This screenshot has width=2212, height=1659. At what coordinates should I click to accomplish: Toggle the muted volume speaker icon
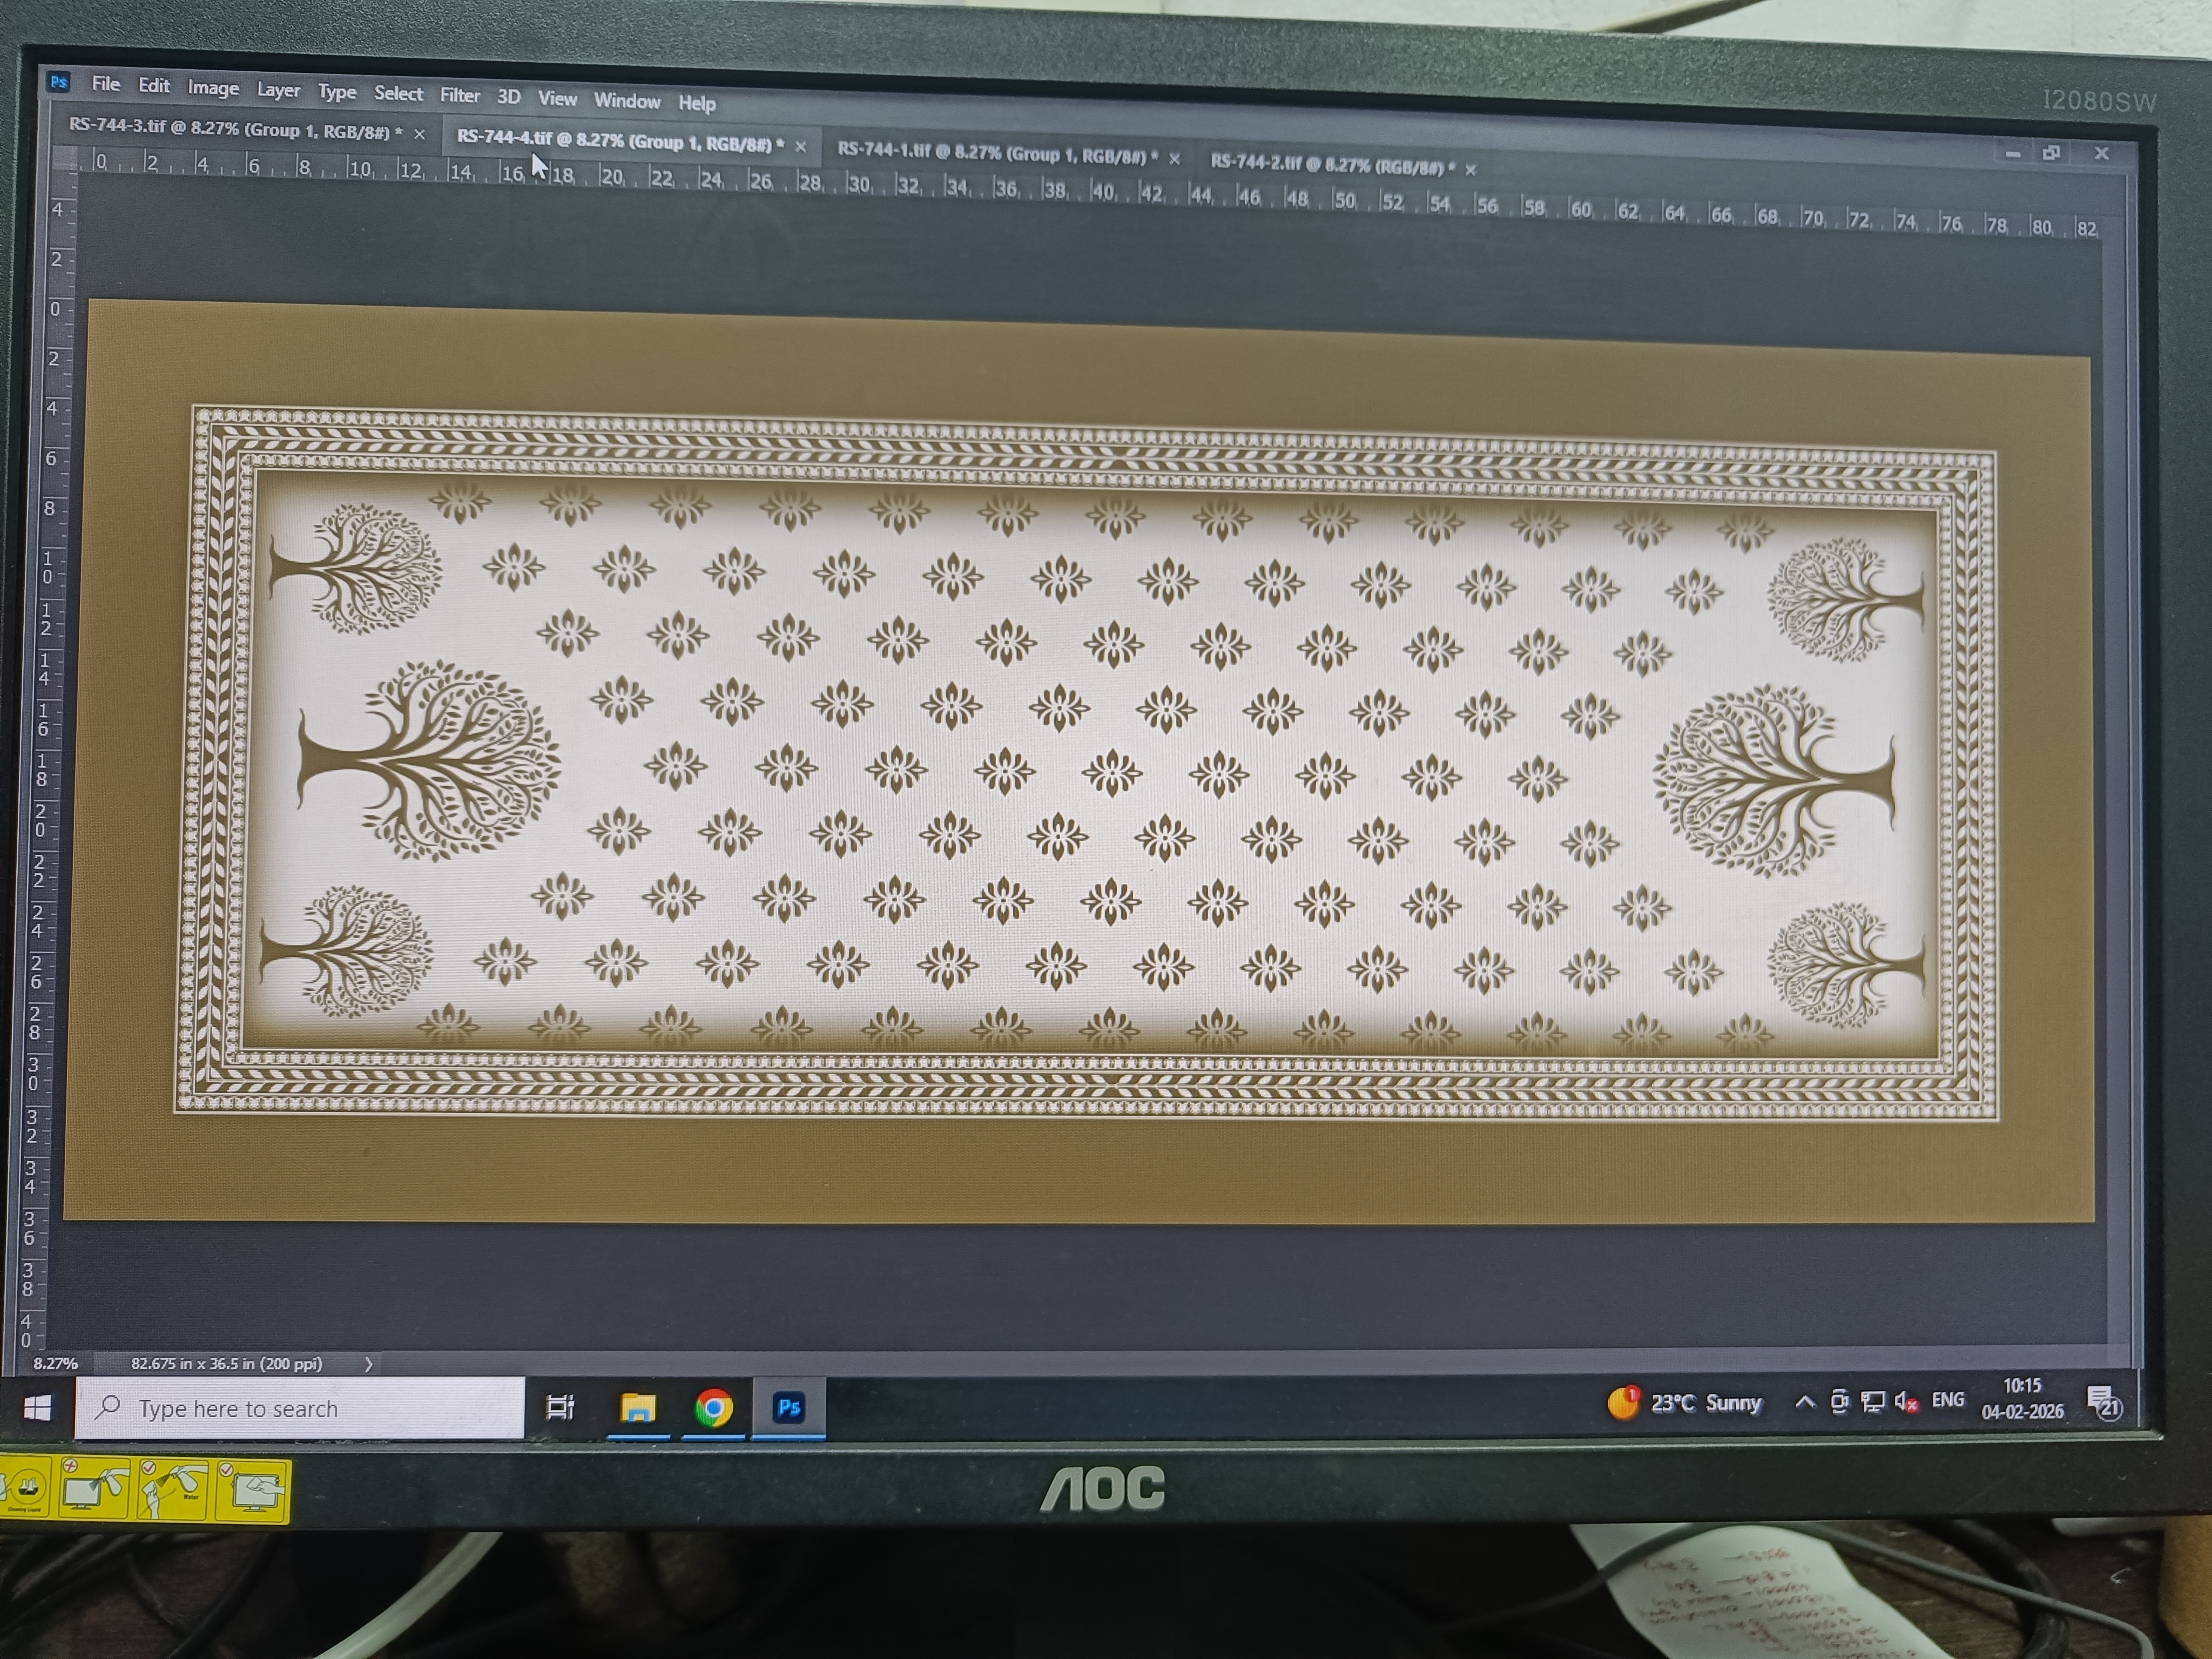pos(1905,1402)
